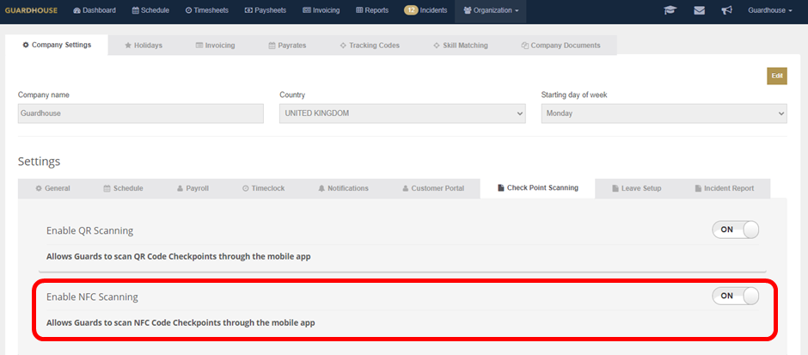Expand the Organization dropdown menu
The image size is (808, 355).
[491, 10]
